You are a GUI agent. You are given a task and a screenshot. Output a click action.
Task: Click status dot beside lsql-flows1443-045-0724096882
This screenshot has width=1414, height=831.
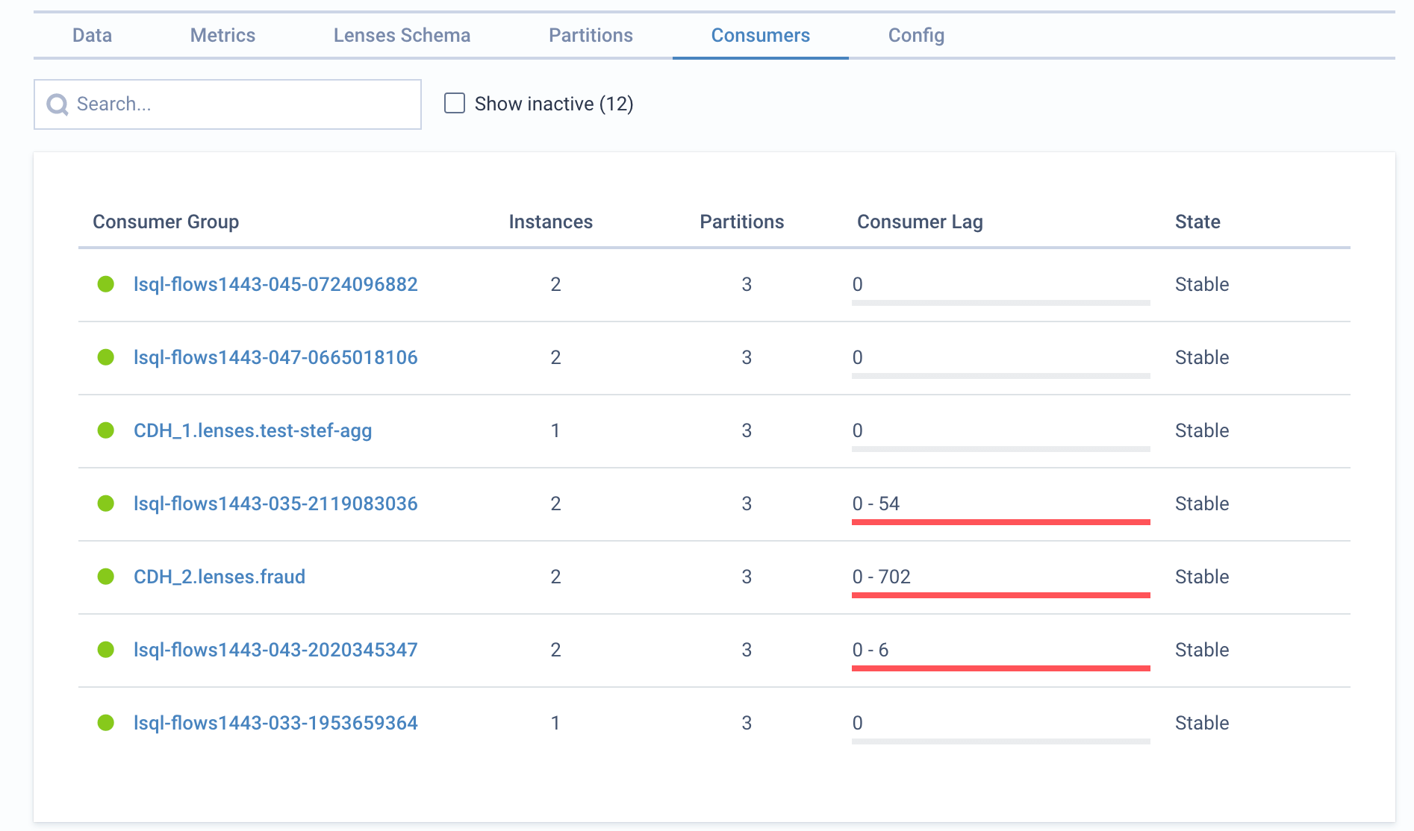106,284
